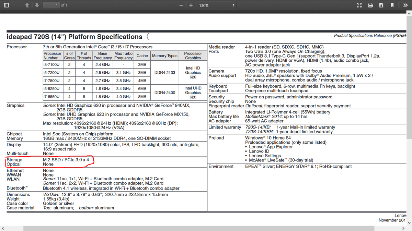Viewport: 412px width, 231px height.
Task: Click the 'Audio support' row label
Action: (x=222, y=75)
